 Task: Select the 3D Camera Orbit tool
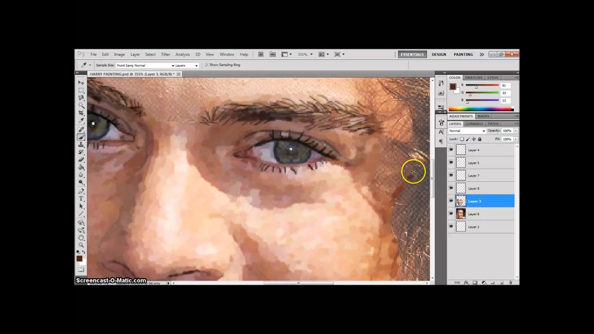(x=81, y=230)
